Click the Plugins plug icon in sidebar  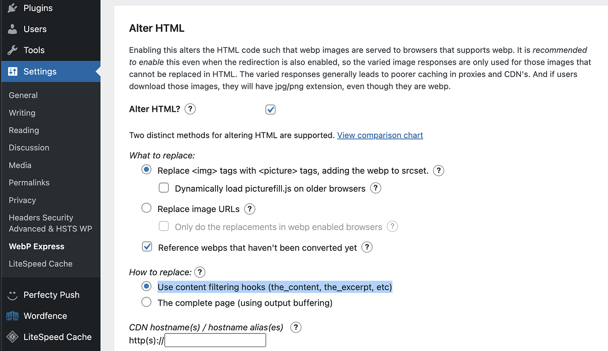pyautogui.click(x=12, y=7)
